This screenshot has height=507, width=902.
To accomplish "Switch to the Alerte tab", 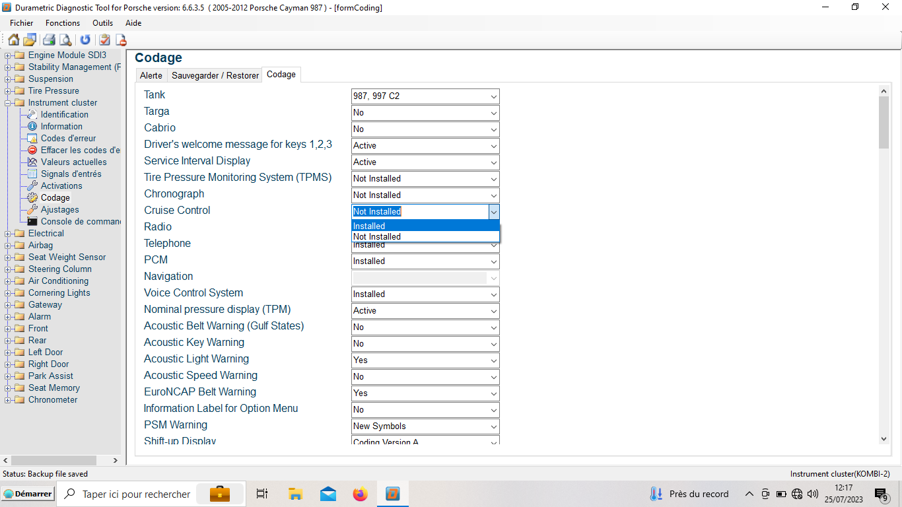I will tap(151, 75).
